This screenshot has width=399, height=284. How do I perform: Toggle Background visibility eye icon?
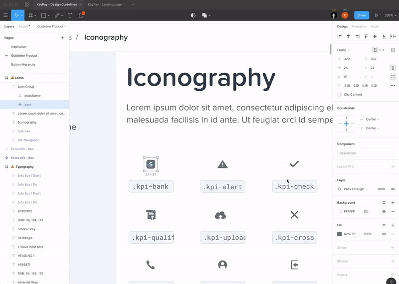384,211
